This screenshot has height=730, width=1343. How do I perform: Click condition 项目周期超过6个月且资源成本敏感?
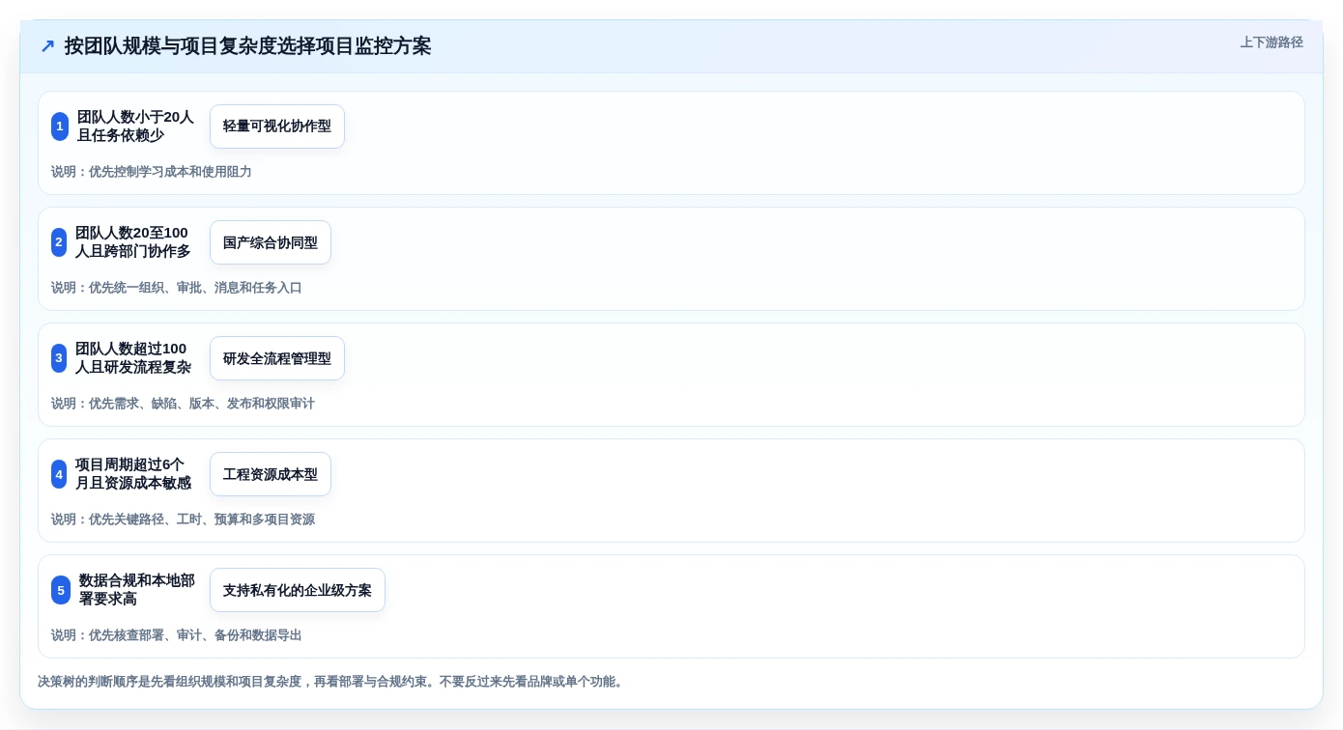coord(133,474)
